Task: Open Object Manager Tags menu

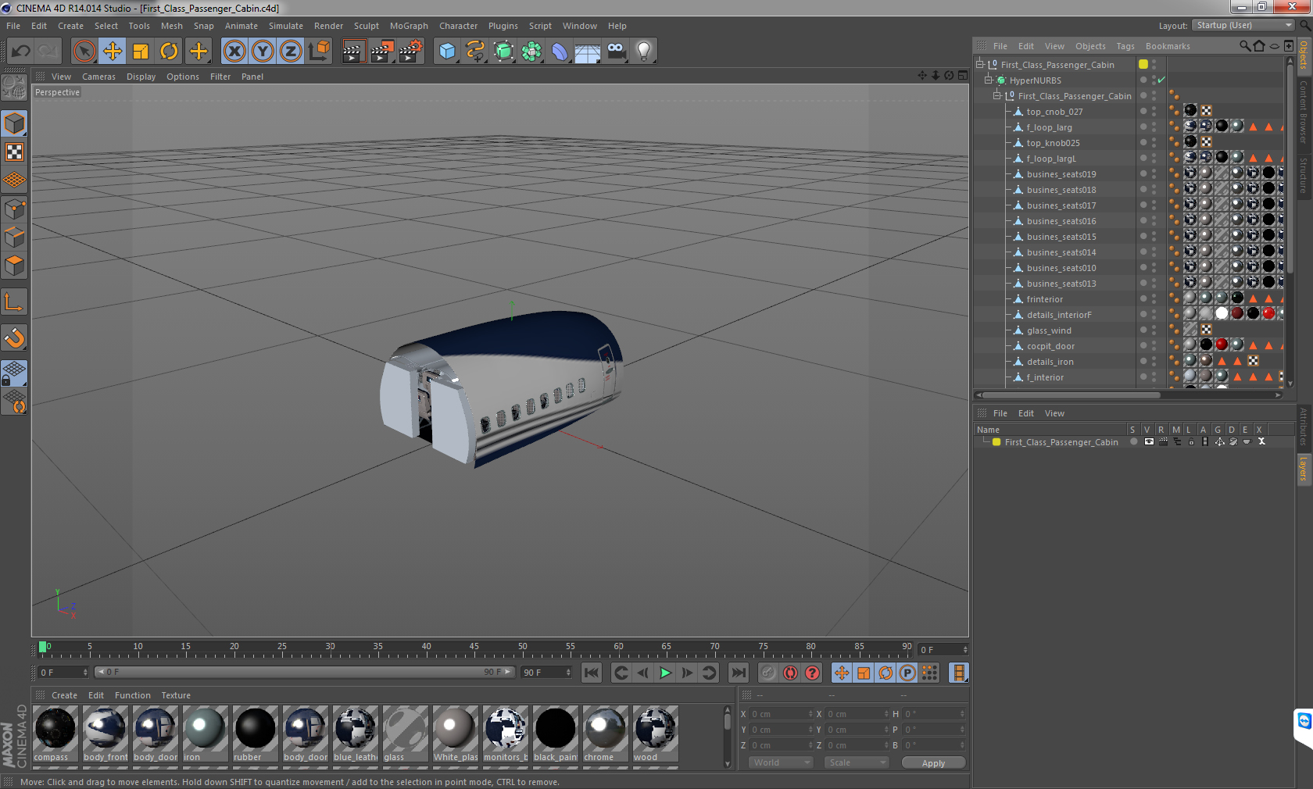Action: tap(1125, 46)
